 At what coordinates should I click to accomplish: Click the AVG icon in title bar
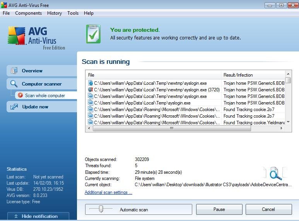(4, 5)
